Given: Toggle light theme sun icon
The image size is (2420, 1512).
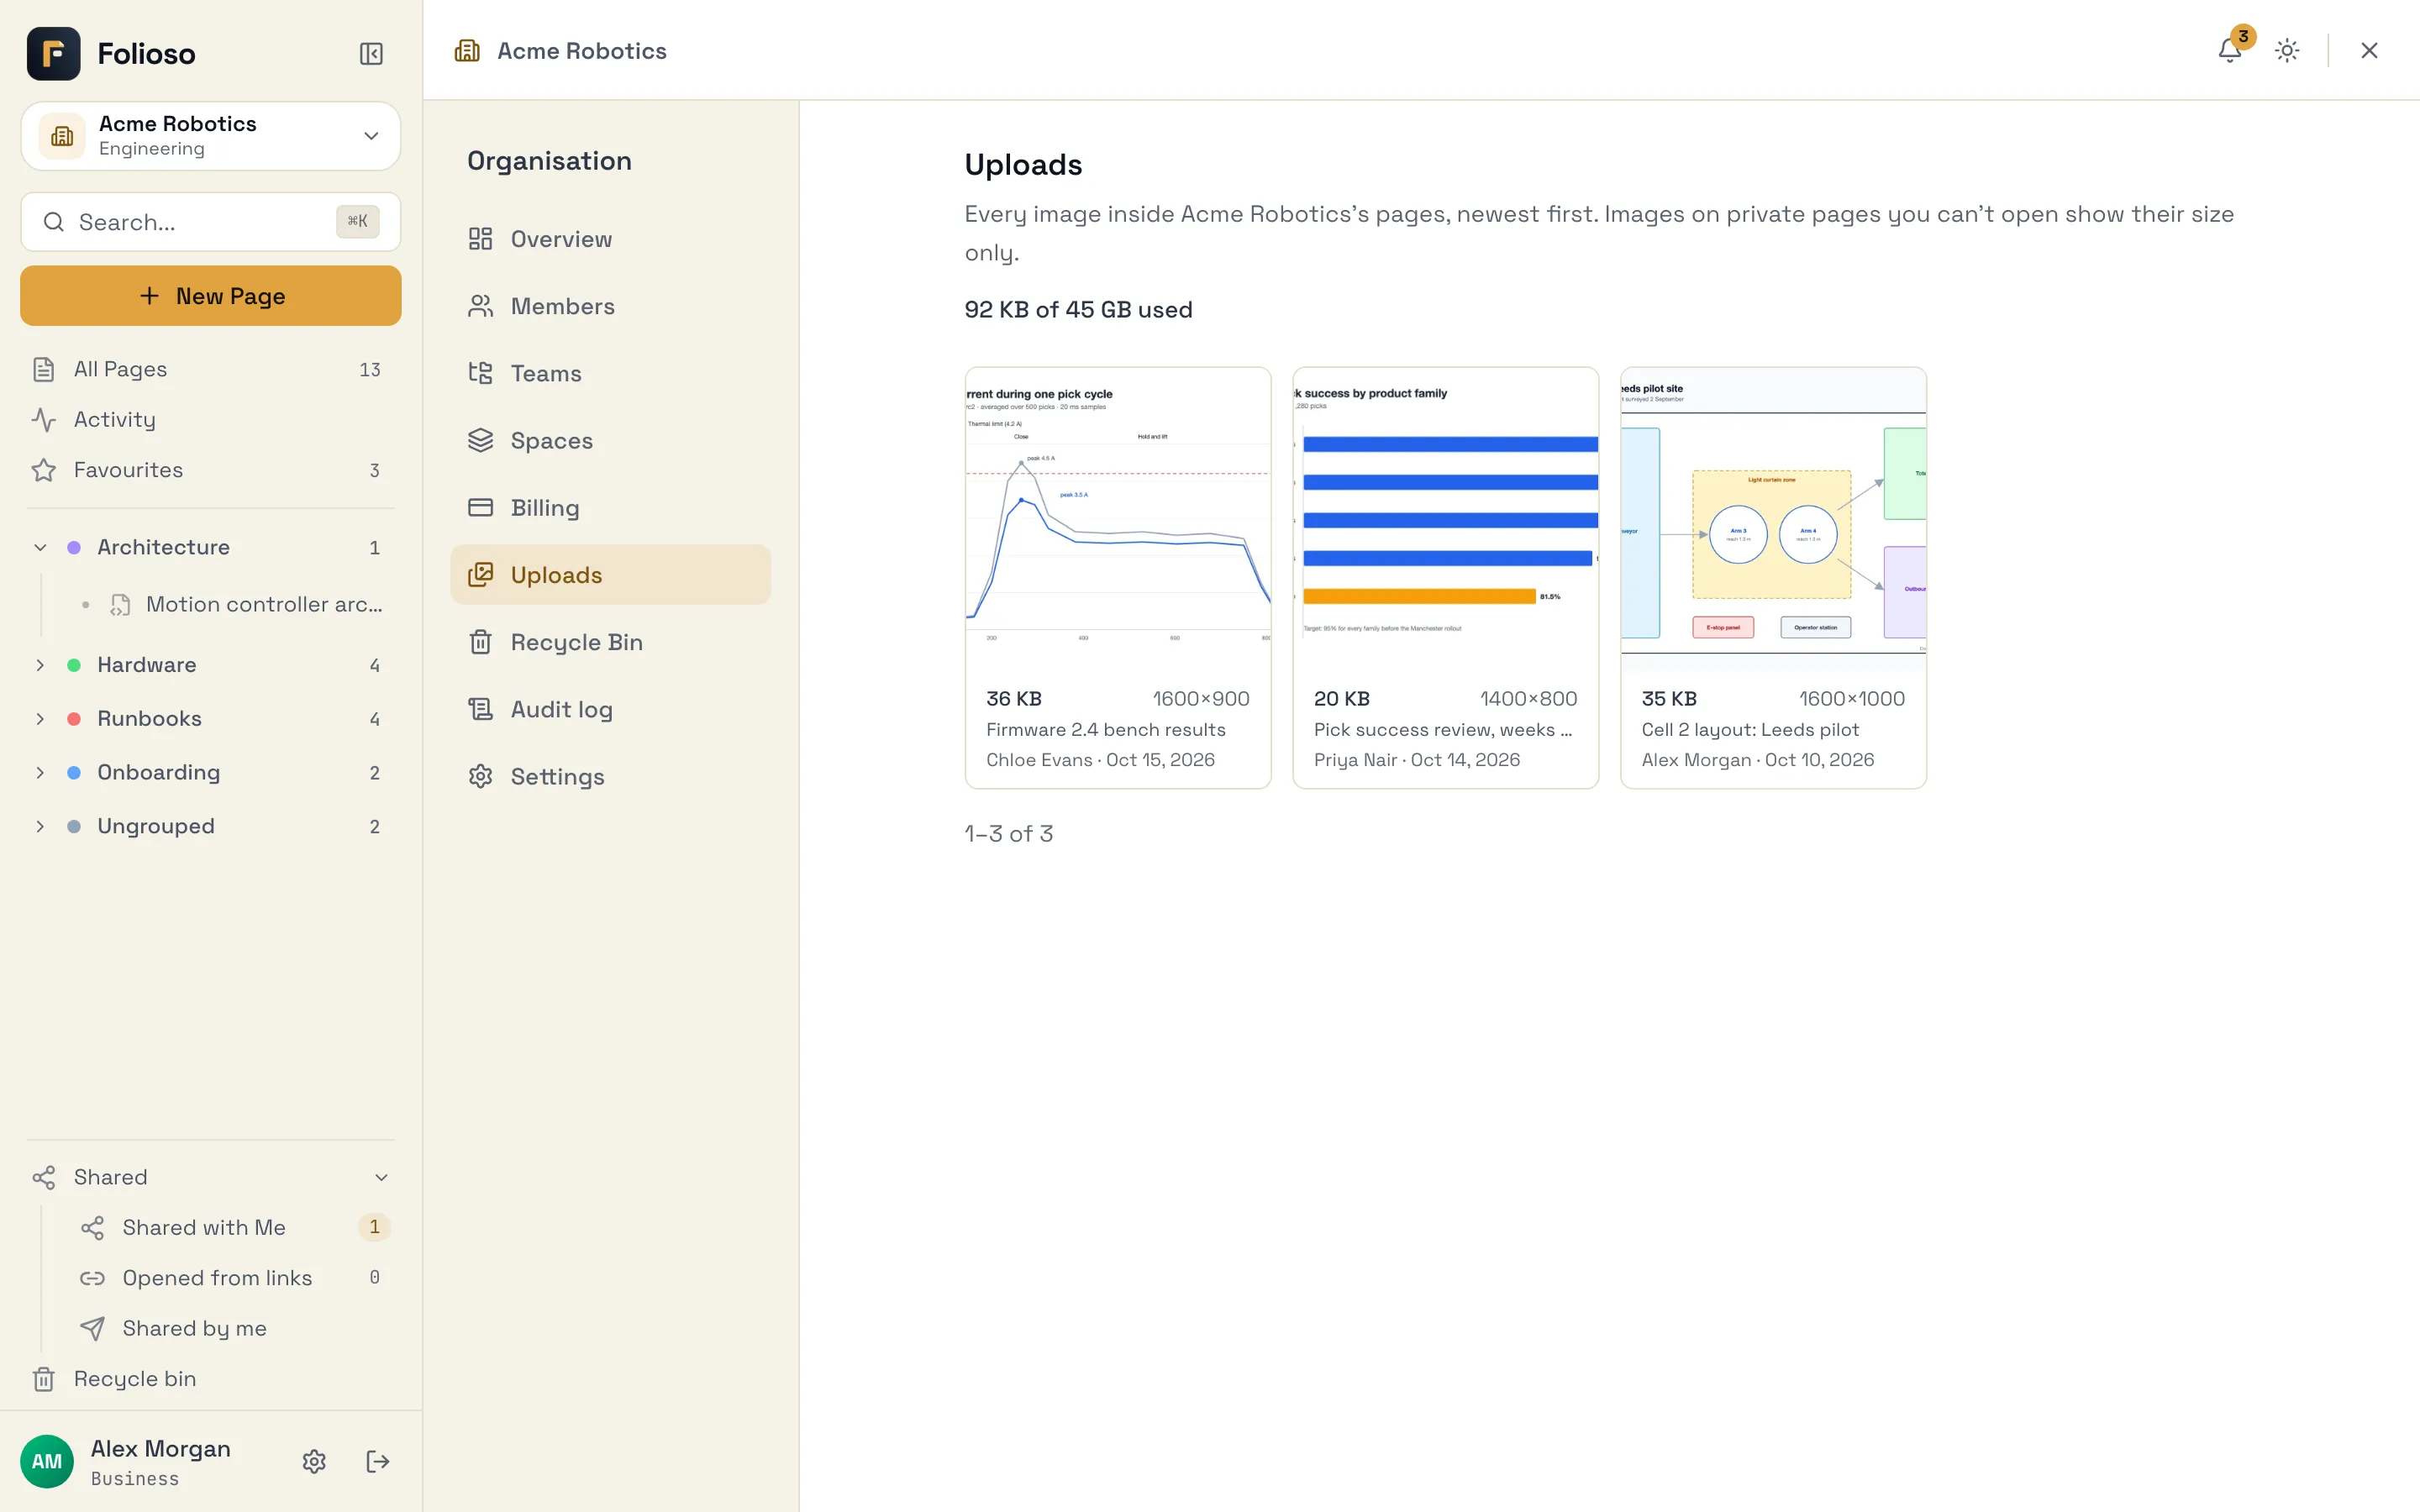Looking at the screenshot, I should [x=2287, y=50].
